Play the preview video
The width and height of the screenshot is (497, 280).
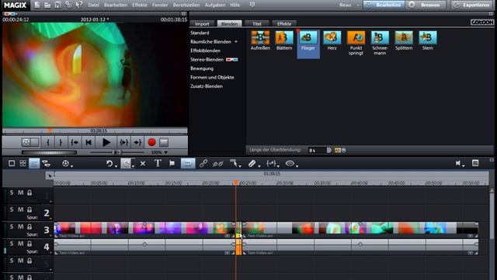pyautogui.click(x=106, y=142)
